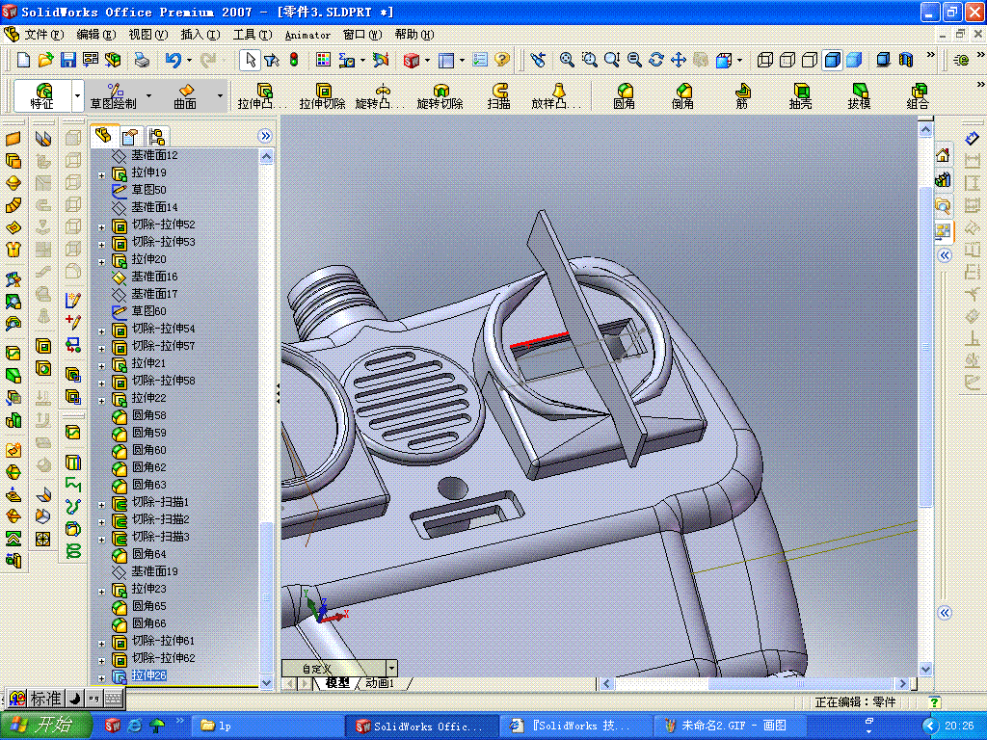Click the Windows 开始 start button

point(46,725)
